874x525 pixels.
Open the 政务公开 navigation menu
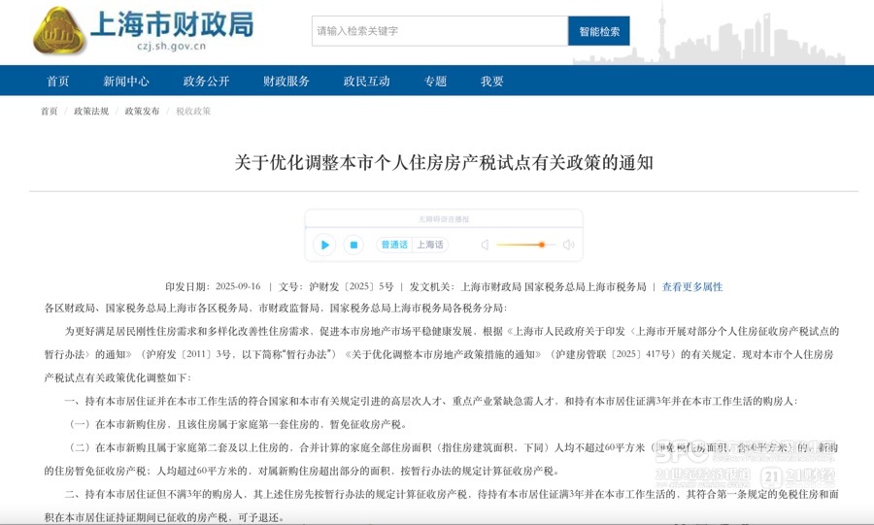206,82
